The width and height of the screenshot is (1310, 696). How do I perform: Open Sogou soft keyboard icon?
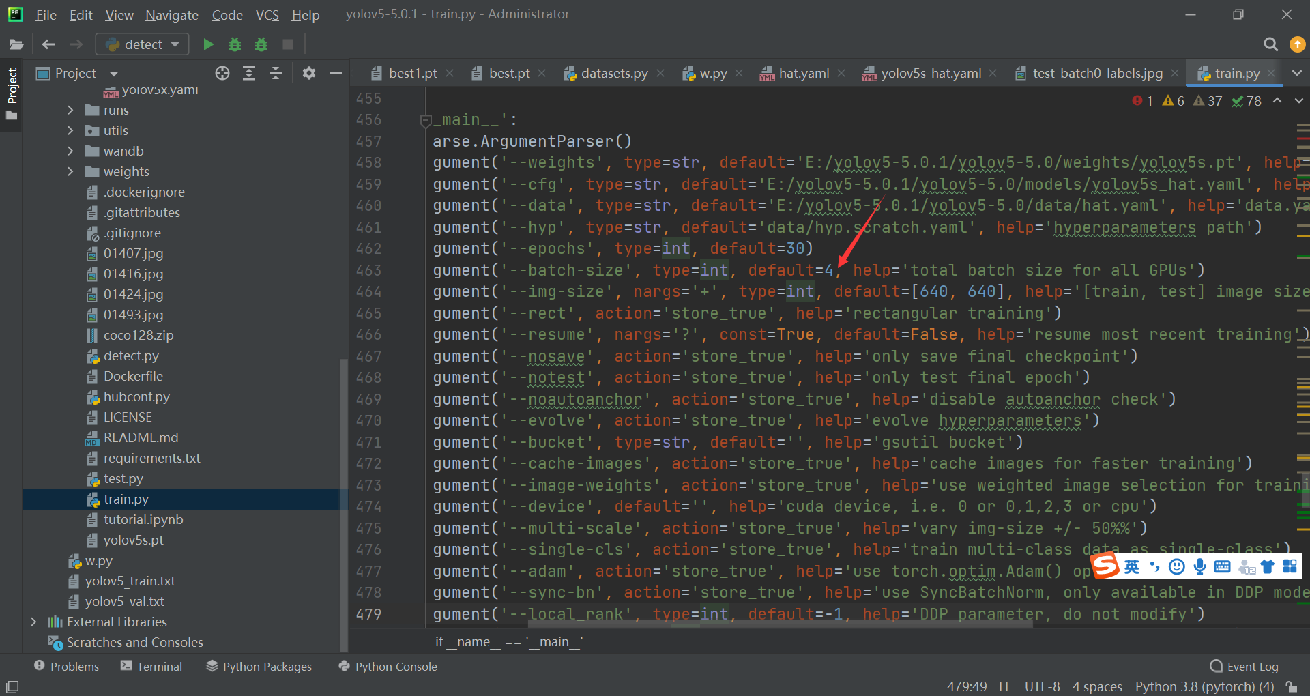click(x=1222, y=566)
